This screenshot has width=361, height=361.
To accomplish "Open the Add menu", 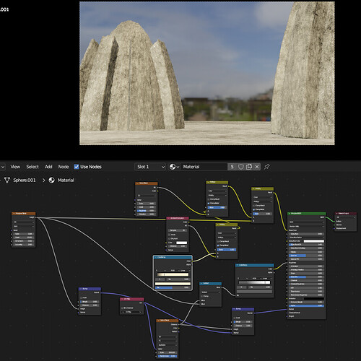I will click(48, 167).
